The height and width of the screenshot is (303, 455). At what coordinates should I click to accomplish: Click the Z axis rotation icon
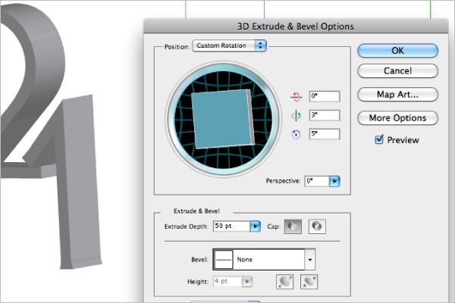pyautogui.click(x=296, y=135)
